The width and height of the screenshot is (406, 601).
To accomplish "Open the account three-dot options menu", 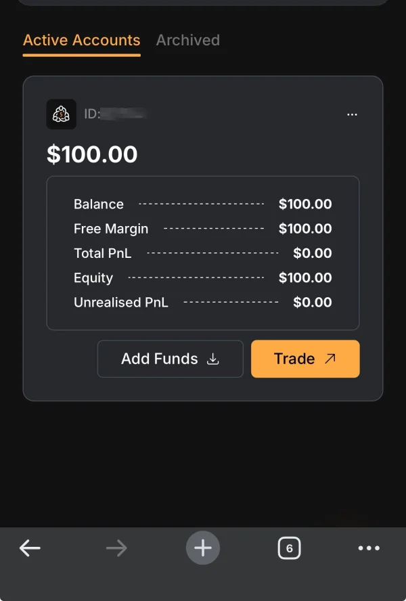I will (x=352, y=115).
